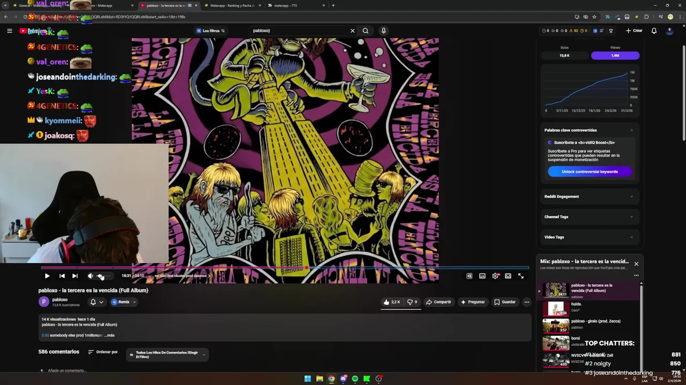Click the vidIQ icon in player controls
Screen dimensions: 686x385
click(469, 276)
